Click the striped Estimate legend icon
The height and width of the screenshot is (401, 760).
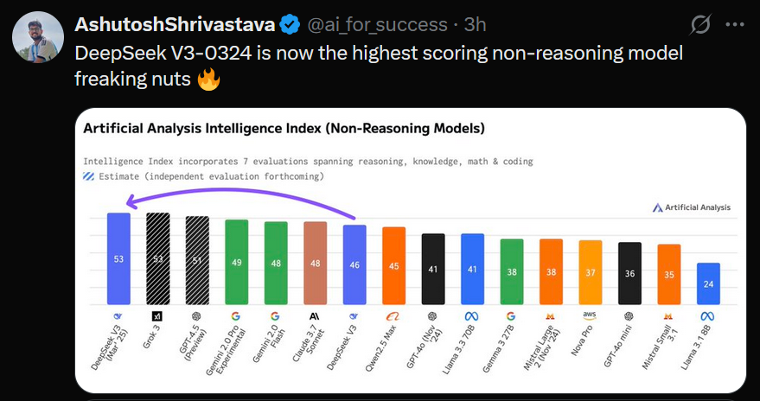pyautogui.click(x=88, y=176)
